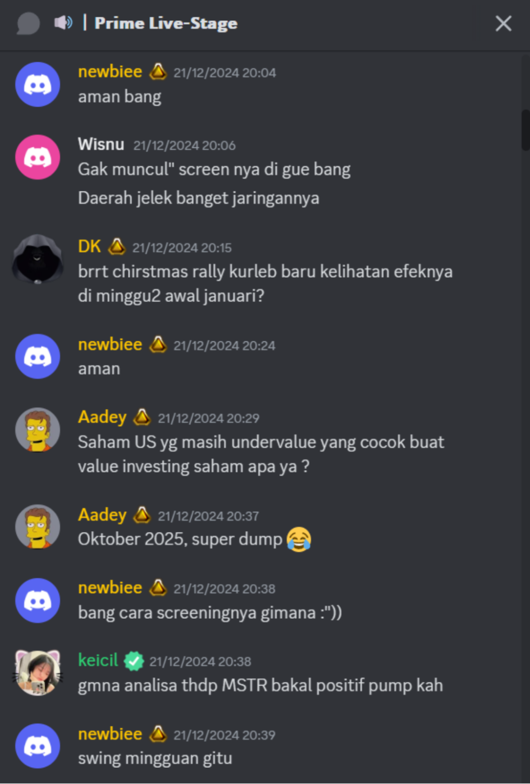Click newbiee's avatar on the 20:04 message
Image resolution: width=530 pixels, height=784 pixels.
[x=38, y=84]
